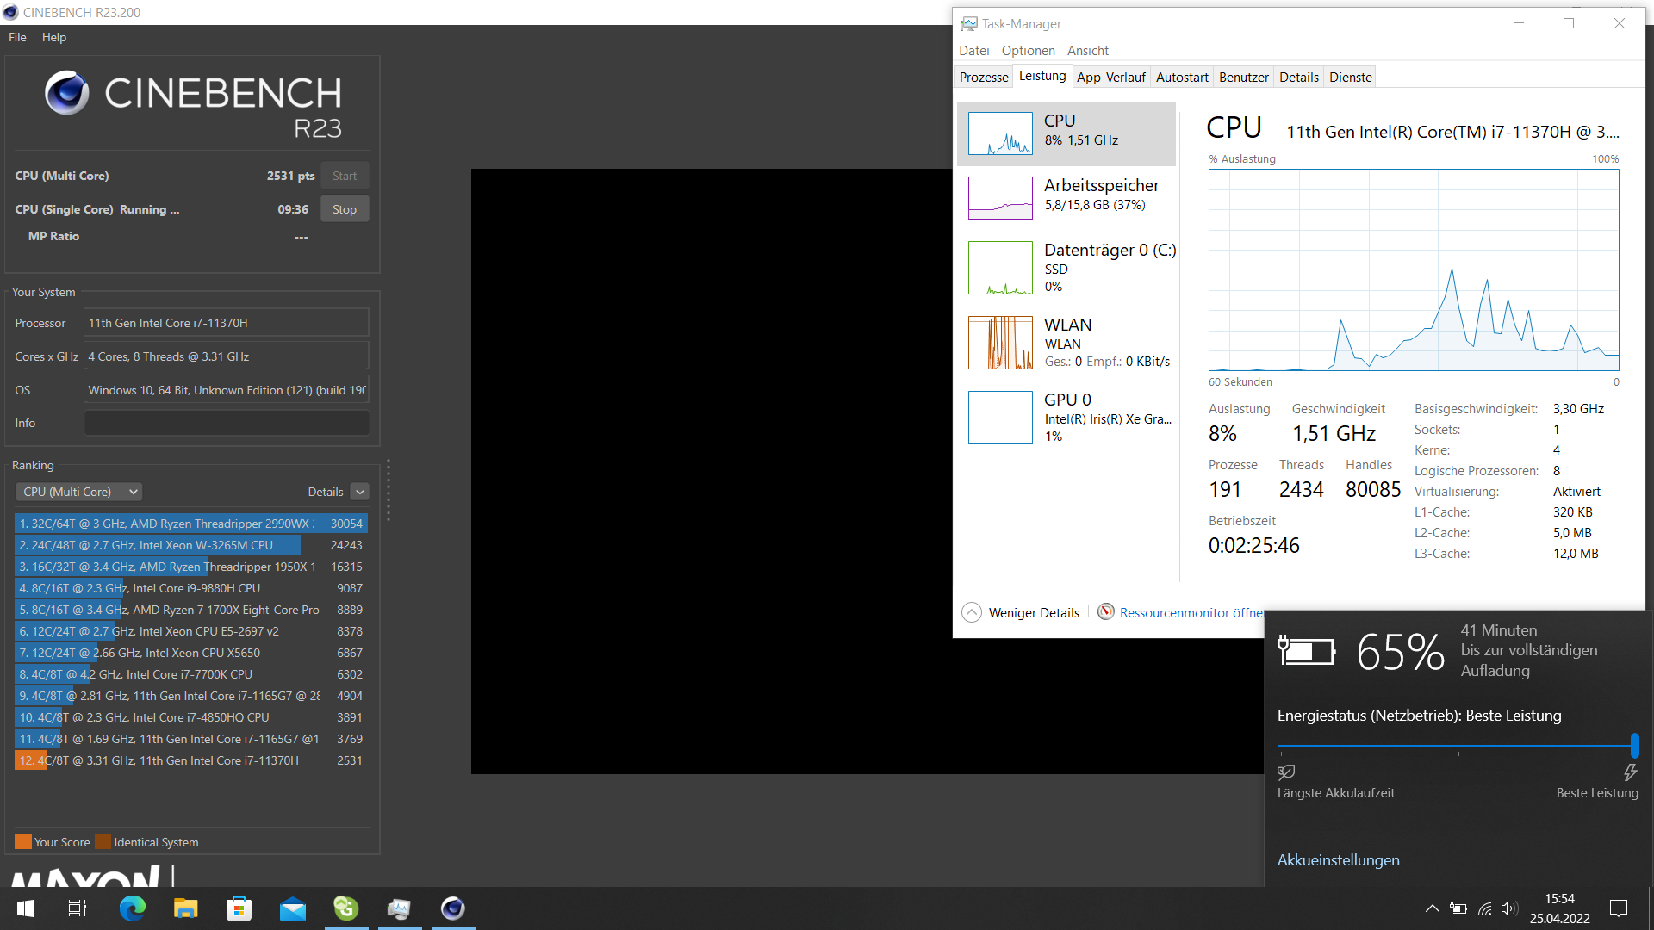Open Task View in the taskbar

tap(78, 908)
